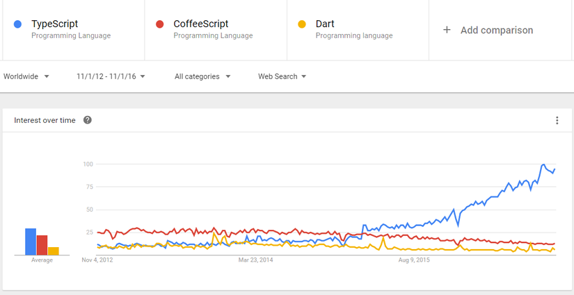Click the Mar 23, 2014 timeline label

pos(256,260)
